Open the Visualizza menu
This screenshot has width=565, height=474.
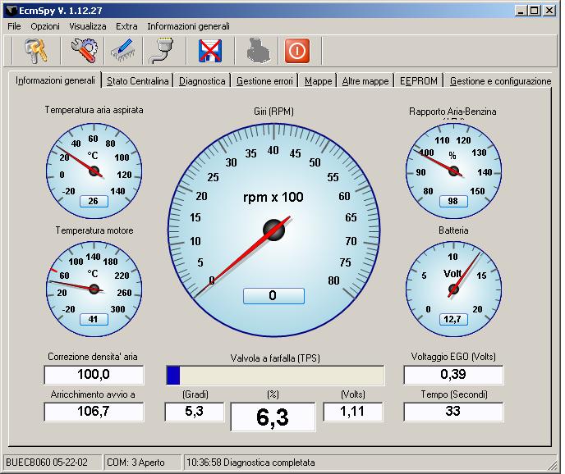[88, 26]
